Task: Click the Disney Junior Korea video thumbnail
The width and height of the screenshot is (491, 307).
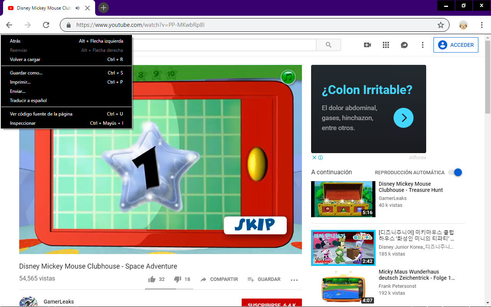Action: coord(343,248)
